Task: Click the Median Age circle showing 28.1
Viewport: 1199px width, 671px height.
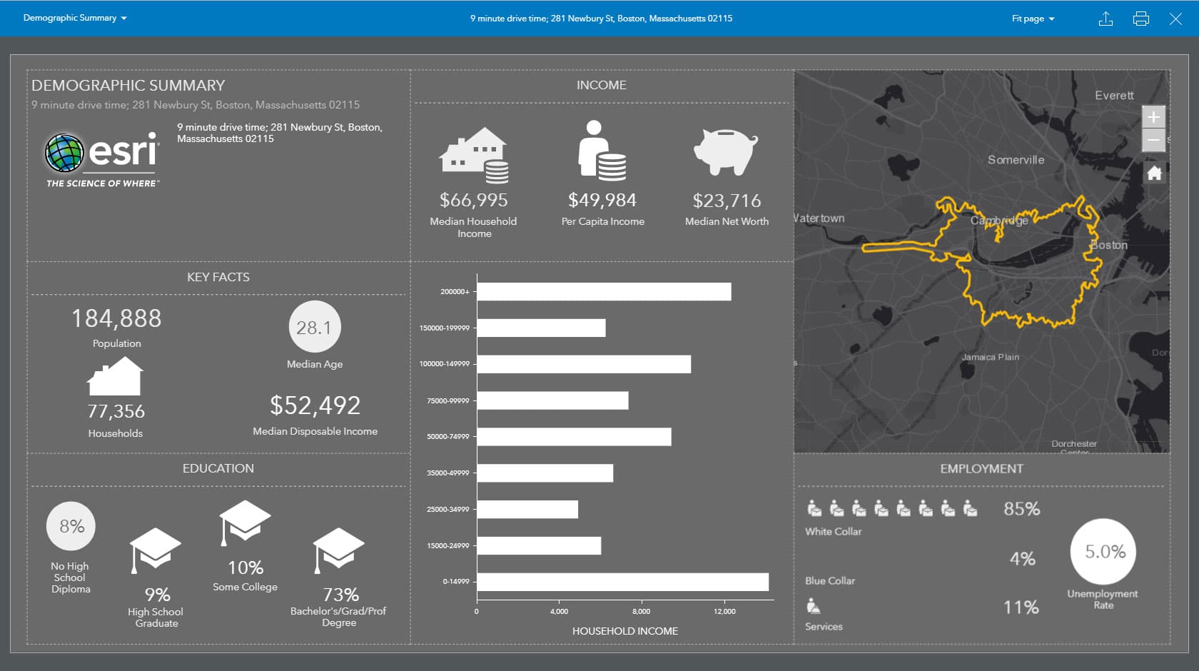Action: tap(314, 328)
